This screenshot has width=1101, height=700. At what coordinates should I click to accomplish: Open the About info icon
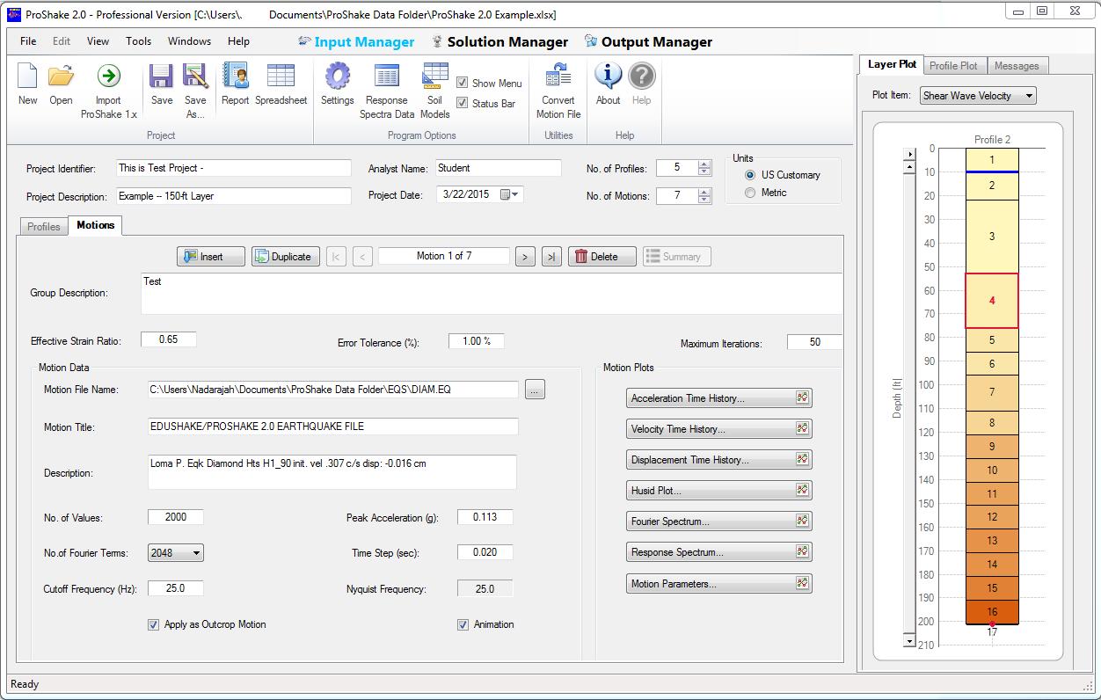[608, 77]
